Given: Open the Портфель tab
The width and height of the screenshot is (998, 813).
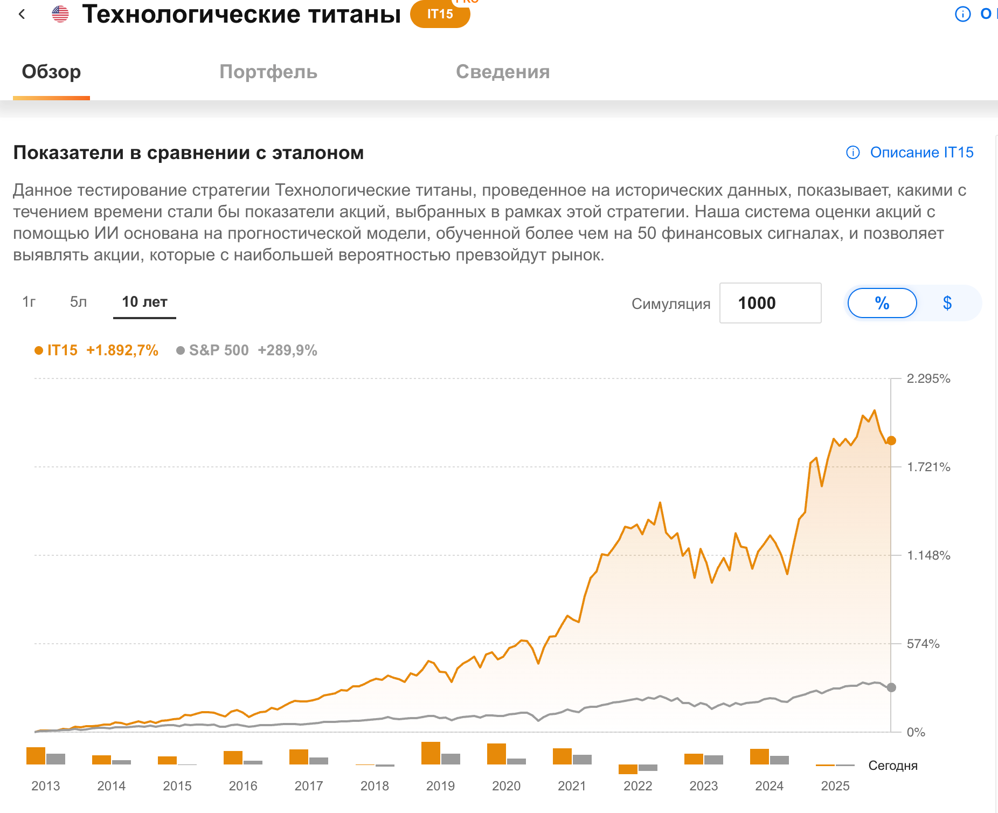Looking at the screenshot, I should (268, 72).
